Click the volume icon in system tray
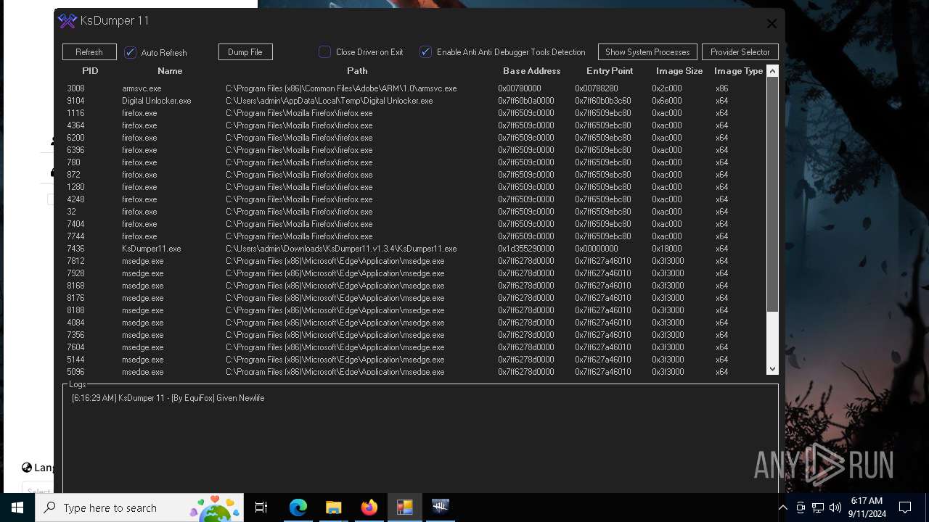Screen dimensions: 929x522 point(835,507)
